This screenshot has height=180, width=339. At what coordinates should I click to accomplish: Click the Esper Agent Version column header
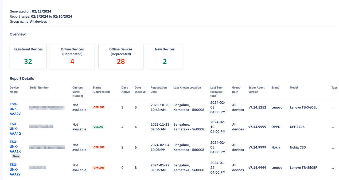tap(256, 90)
